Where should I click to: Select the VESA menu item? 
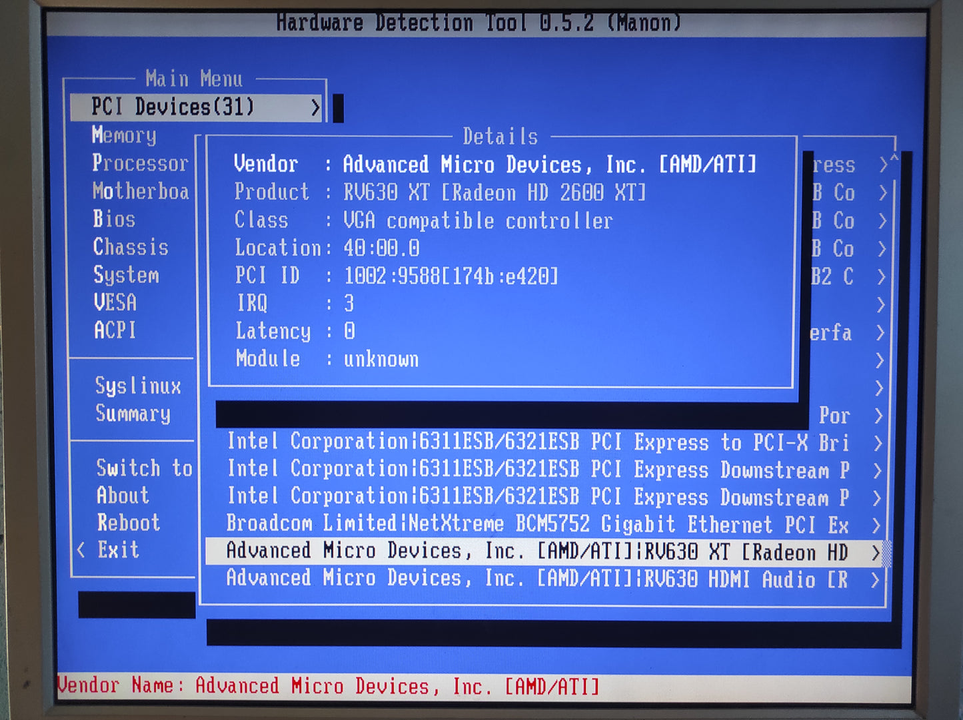[x=115, y=302]
